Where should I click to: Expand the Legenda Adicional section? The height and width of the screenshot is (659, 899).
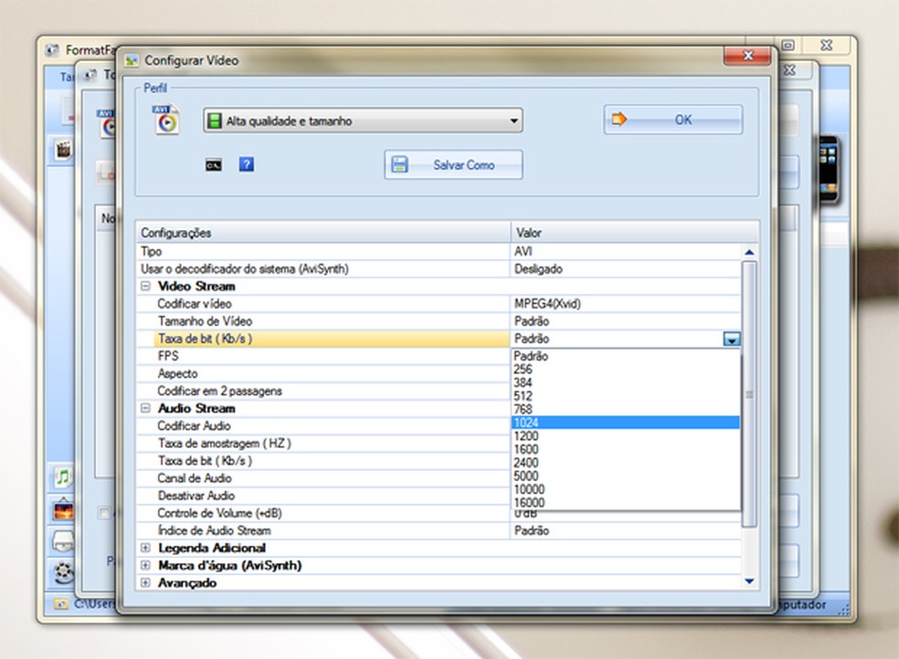pos(146,549)
